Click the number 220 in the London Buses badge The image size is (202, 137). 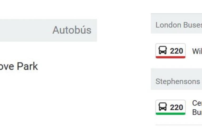176,51
